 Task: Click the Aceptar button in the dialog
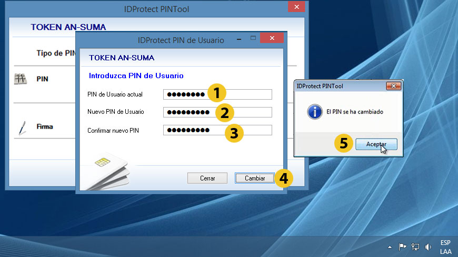(x=376, y=144)
